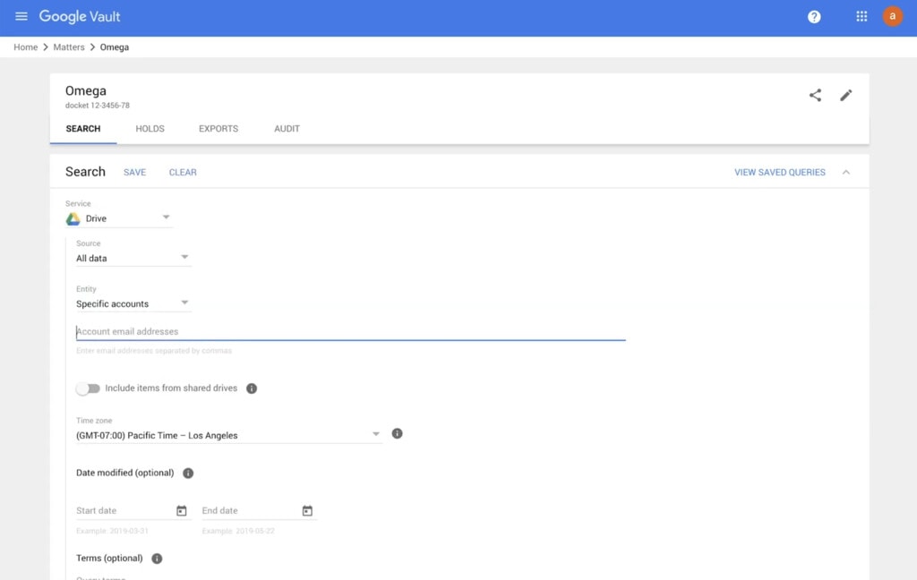Go to Home breadcrumb
The height and width of the screenshot is (580, 917).
click(x=26, y=47)
